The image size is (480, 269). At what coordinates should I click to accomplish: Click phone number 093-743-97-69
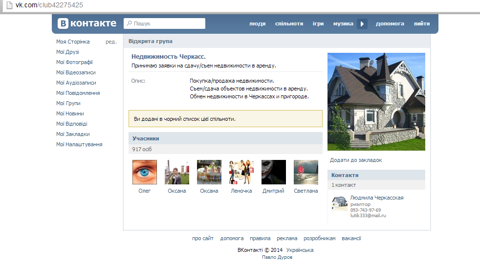pyautogui.click(x=366, y=210)
